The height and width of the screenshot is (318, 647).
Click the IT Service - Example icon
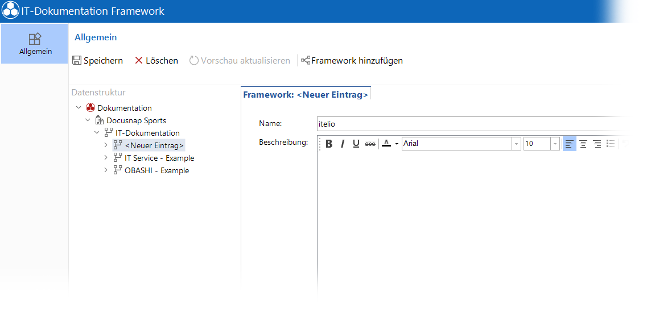click(118, 157)
